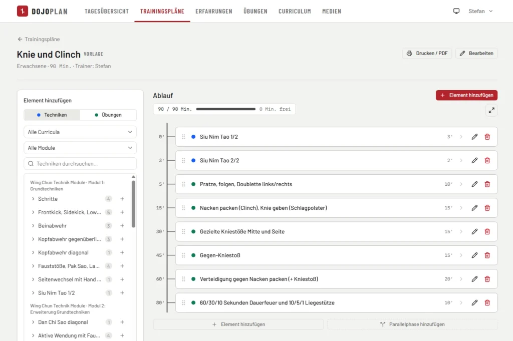Edit the Gezielte Kniestöße element

[x=474, y=231]
